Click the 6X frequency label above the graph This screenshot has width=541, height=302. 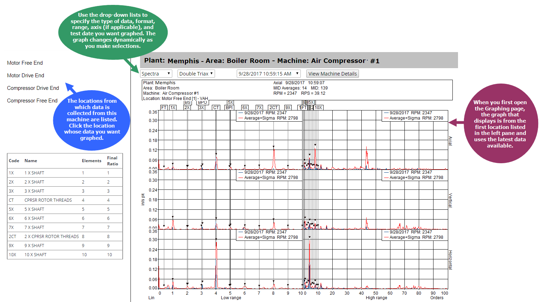(245, 108)
